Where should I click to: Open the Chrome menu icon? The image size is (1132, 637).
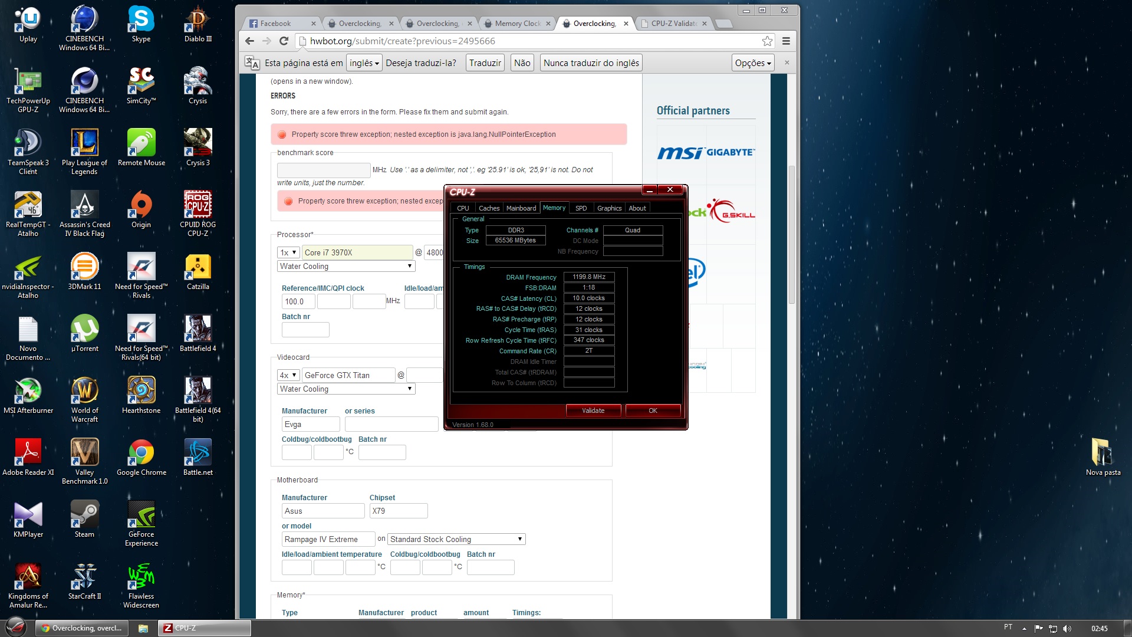pyautogui.click(x=786, y=41)
